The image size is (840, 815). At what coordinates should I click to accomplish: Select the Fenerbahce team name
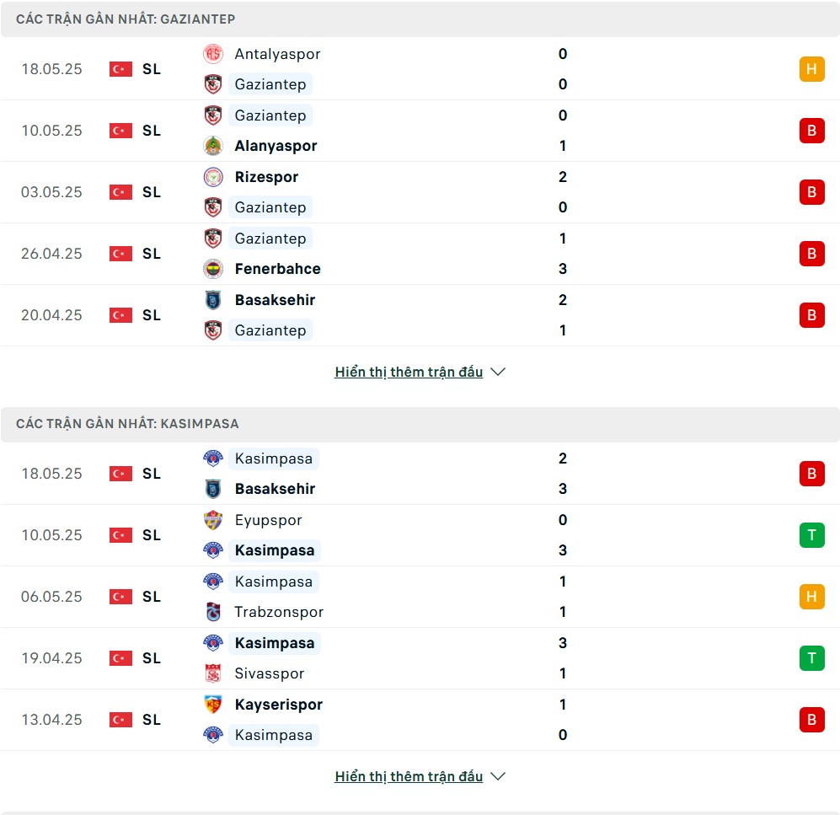point(277,269)
